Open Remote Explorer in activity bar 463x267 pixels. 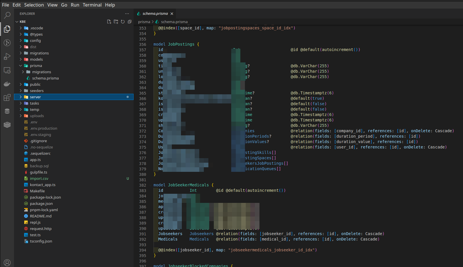click(7, 70)
